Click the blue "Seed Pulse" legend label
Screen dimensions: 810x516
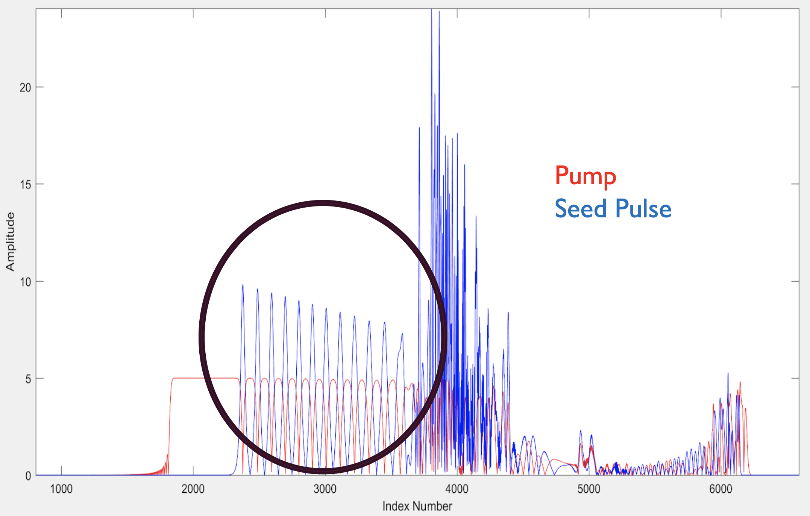[x=613, y=208]
